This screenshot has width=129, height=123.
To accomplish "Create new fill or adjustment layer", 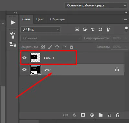I will (92, 115).
